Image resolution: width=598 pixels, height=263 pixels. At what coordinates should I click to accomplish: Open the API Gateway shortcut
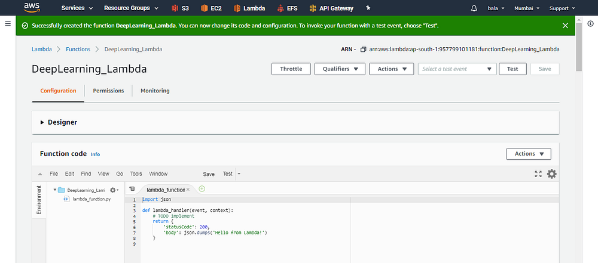331,8
